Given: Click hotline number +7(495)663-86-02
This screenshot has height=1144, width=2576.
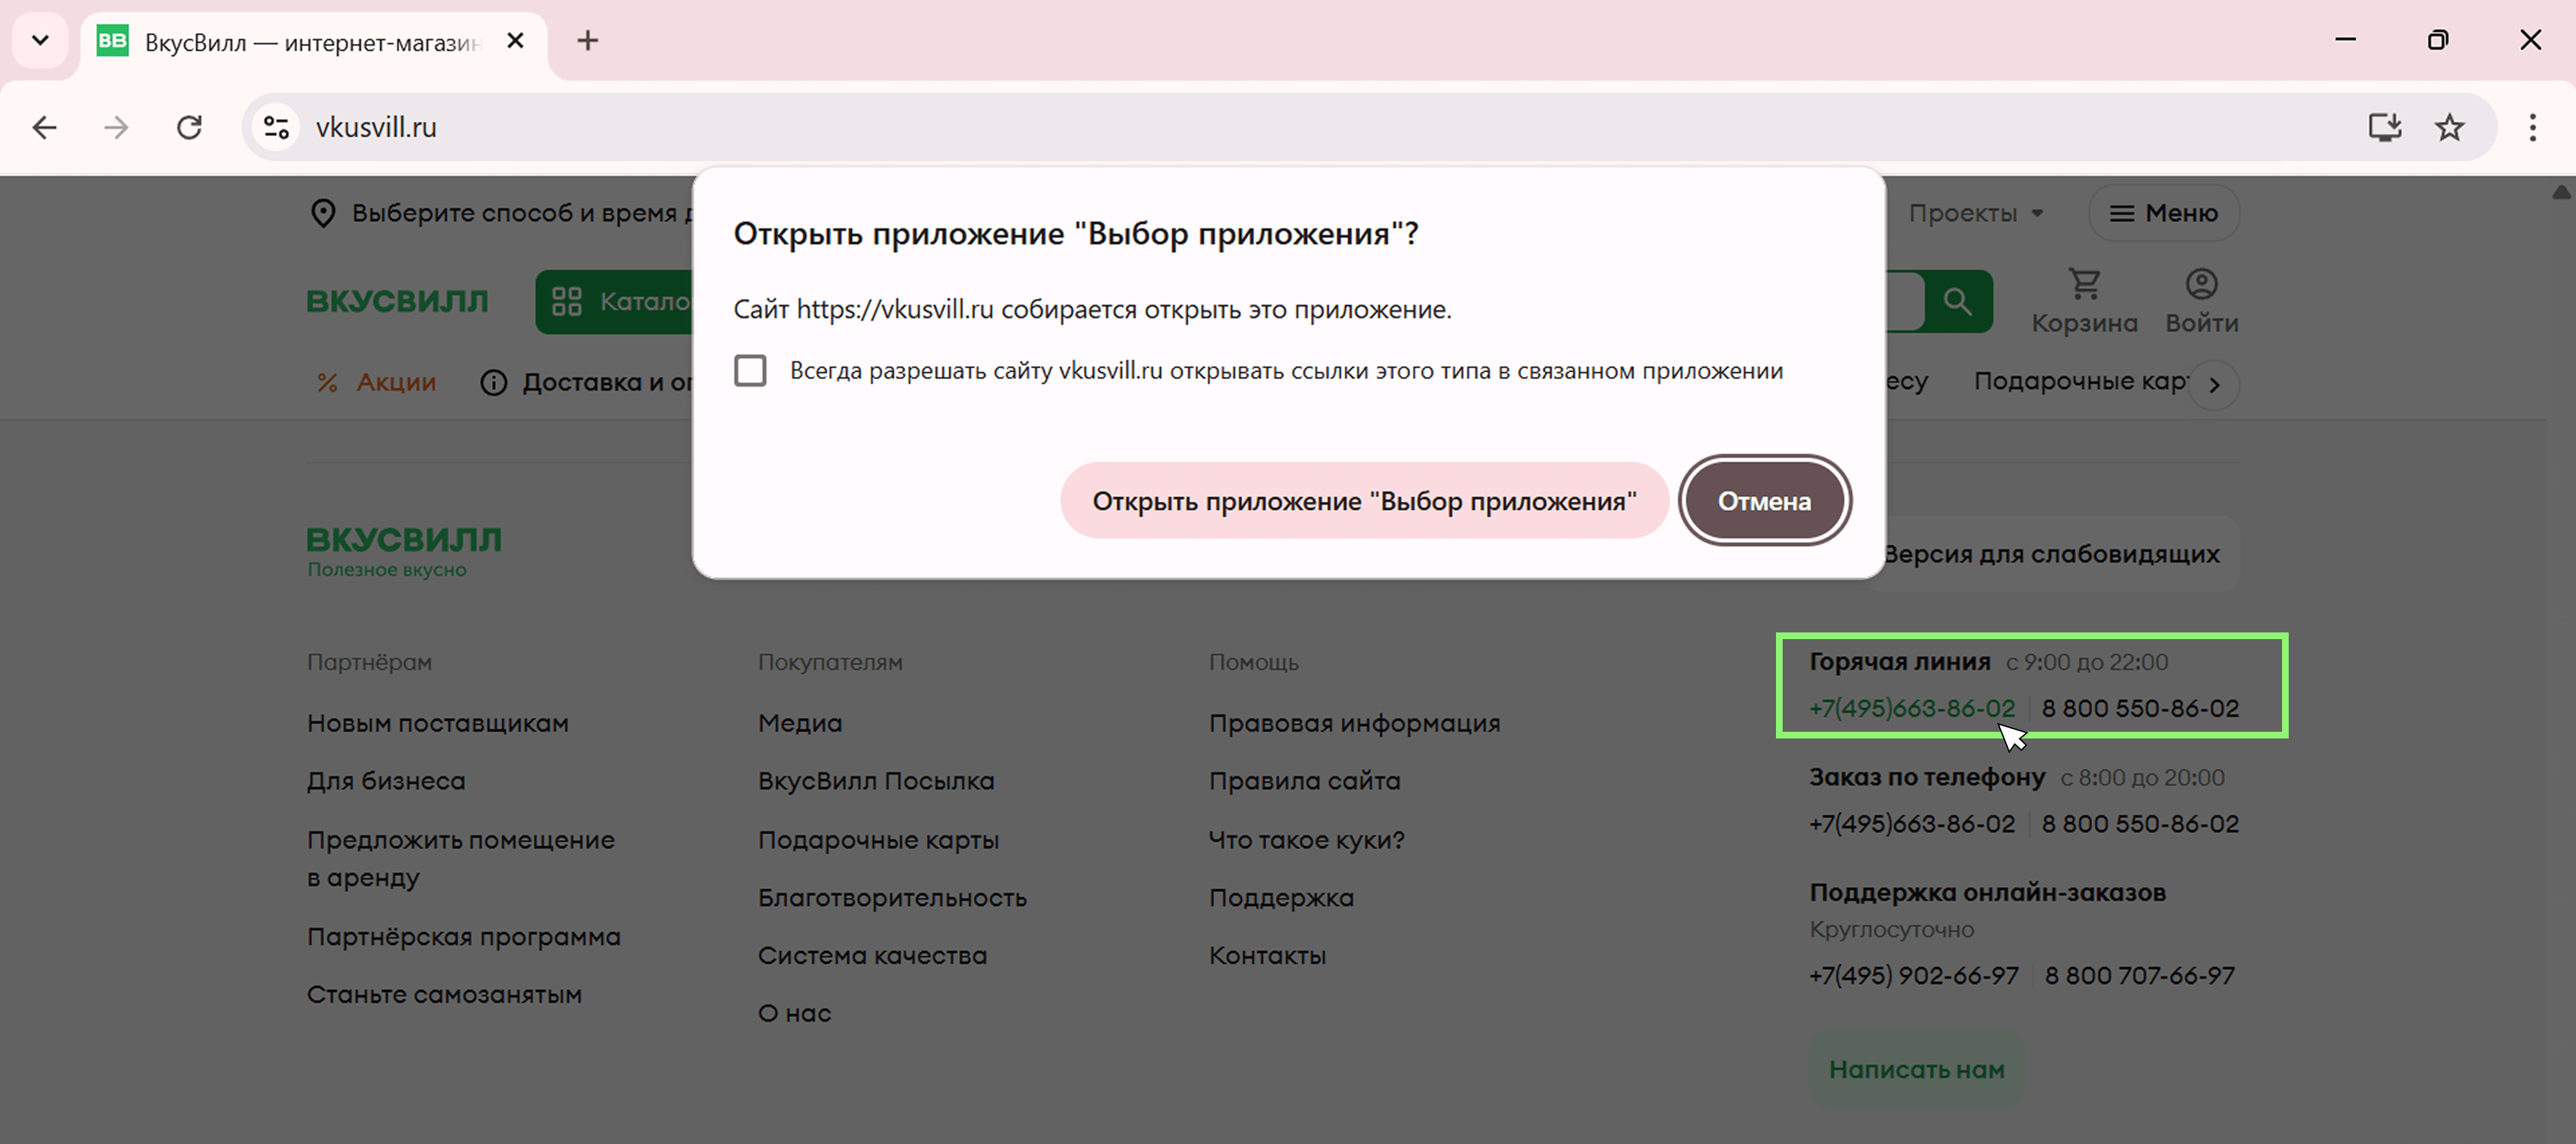Looking at the screenshot, I should [x=1912, y=708].
